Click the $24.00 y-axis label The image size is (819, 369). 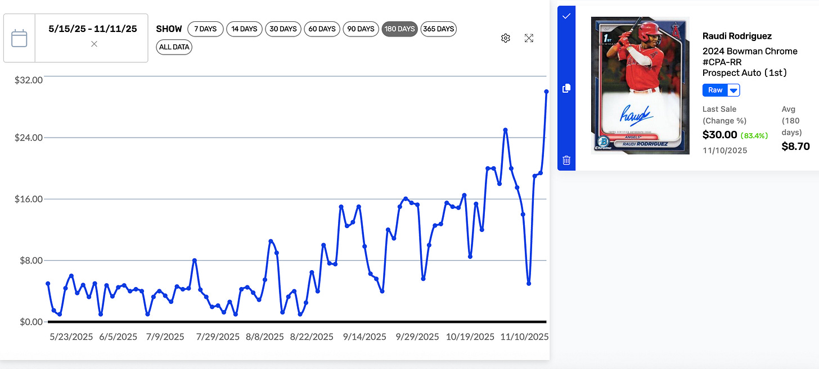(x=29, y=138)
